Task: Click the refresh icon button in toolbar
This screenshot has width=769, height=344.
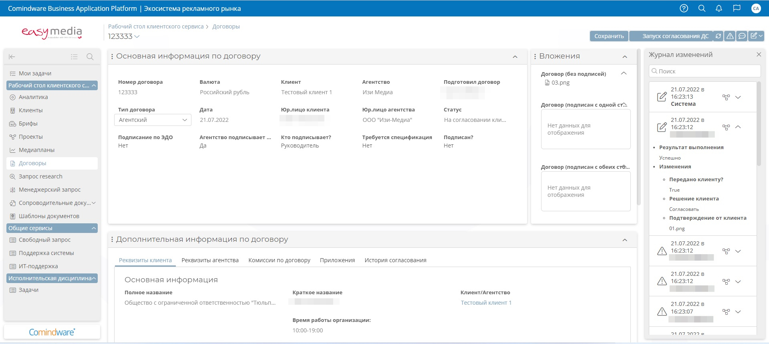Action: 718,36
